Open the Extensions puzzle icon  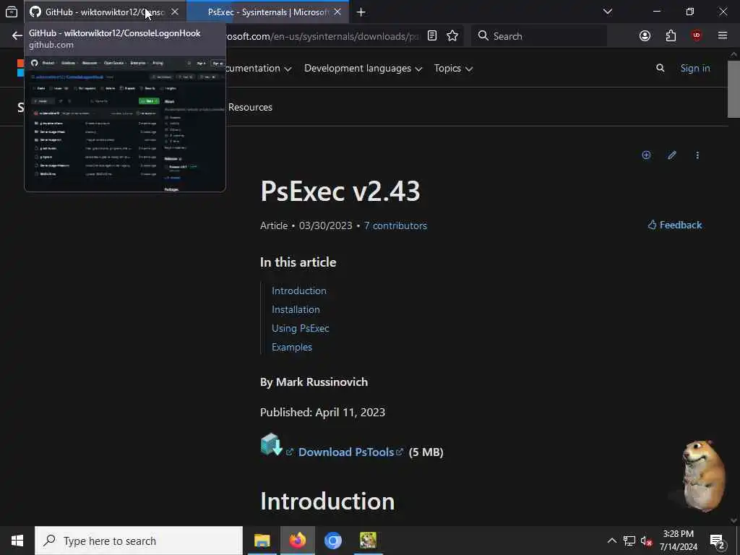(671, 36)
